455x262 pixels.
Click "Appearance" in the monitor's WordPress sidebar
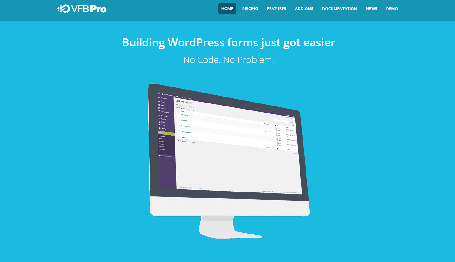pos(165,116)
